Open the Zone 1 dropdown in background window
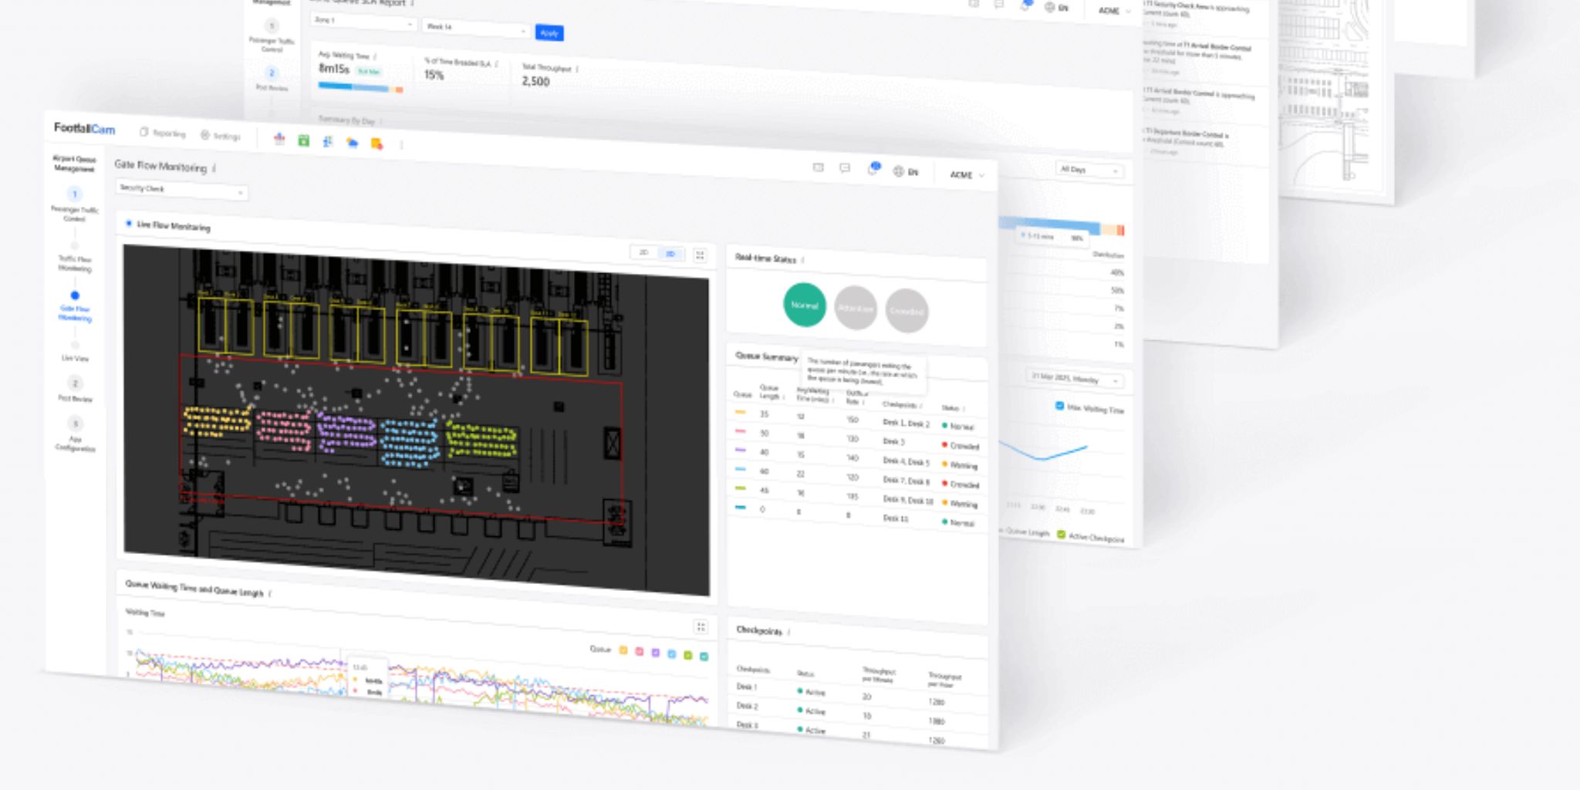 (x=363, y=22)
